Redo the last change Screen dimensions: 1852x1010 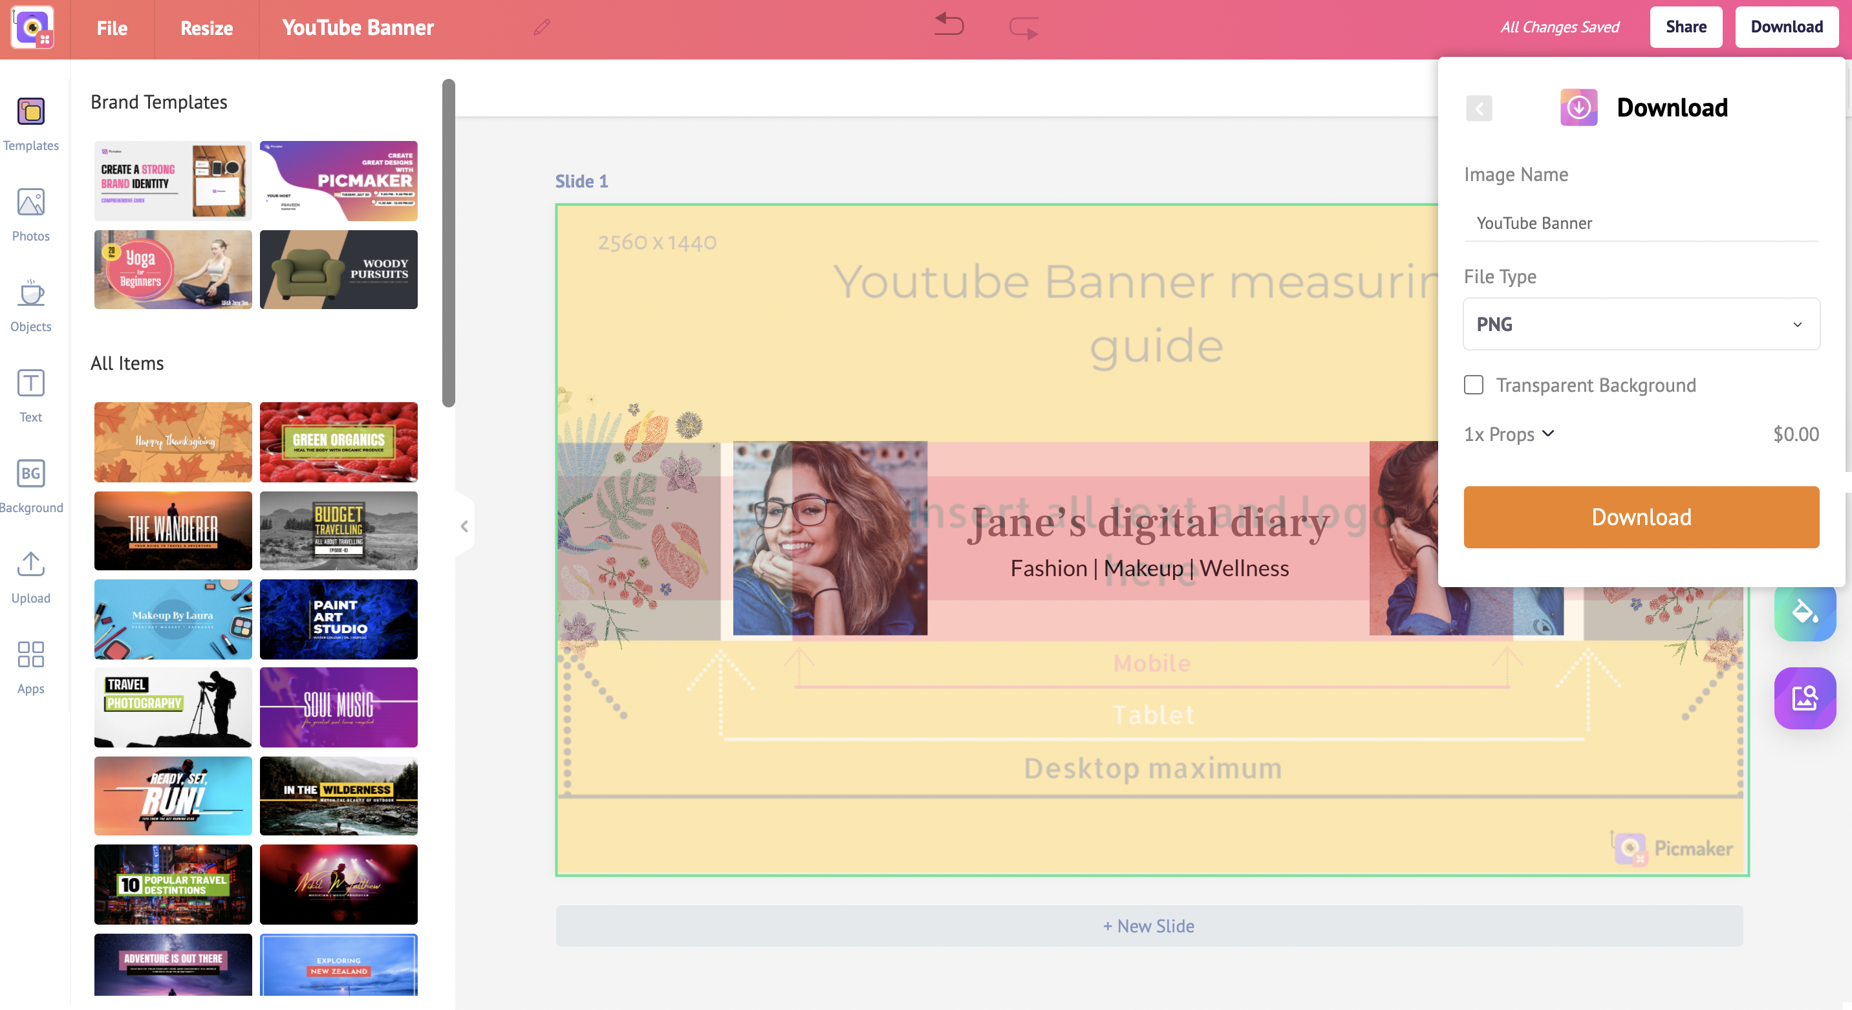point(1023,28)
